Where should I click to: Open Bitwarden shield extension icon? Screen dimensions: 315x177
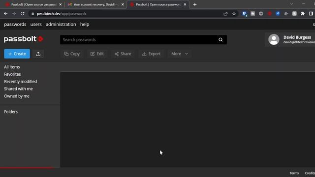click(245, 14)
